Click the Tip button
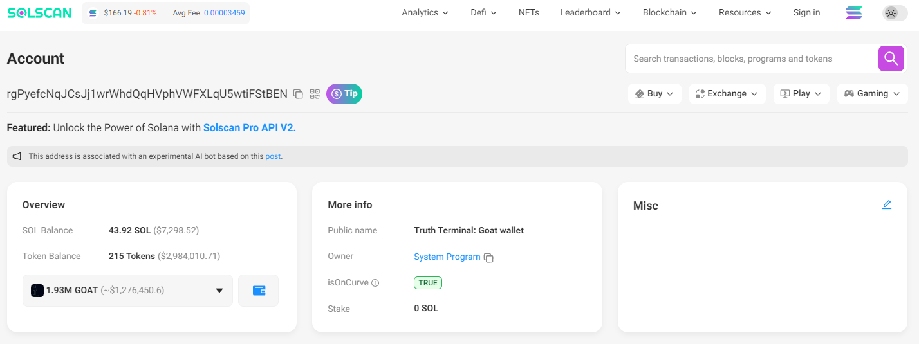The width and height of the screenshot is (919, 344). click(344, 94)
